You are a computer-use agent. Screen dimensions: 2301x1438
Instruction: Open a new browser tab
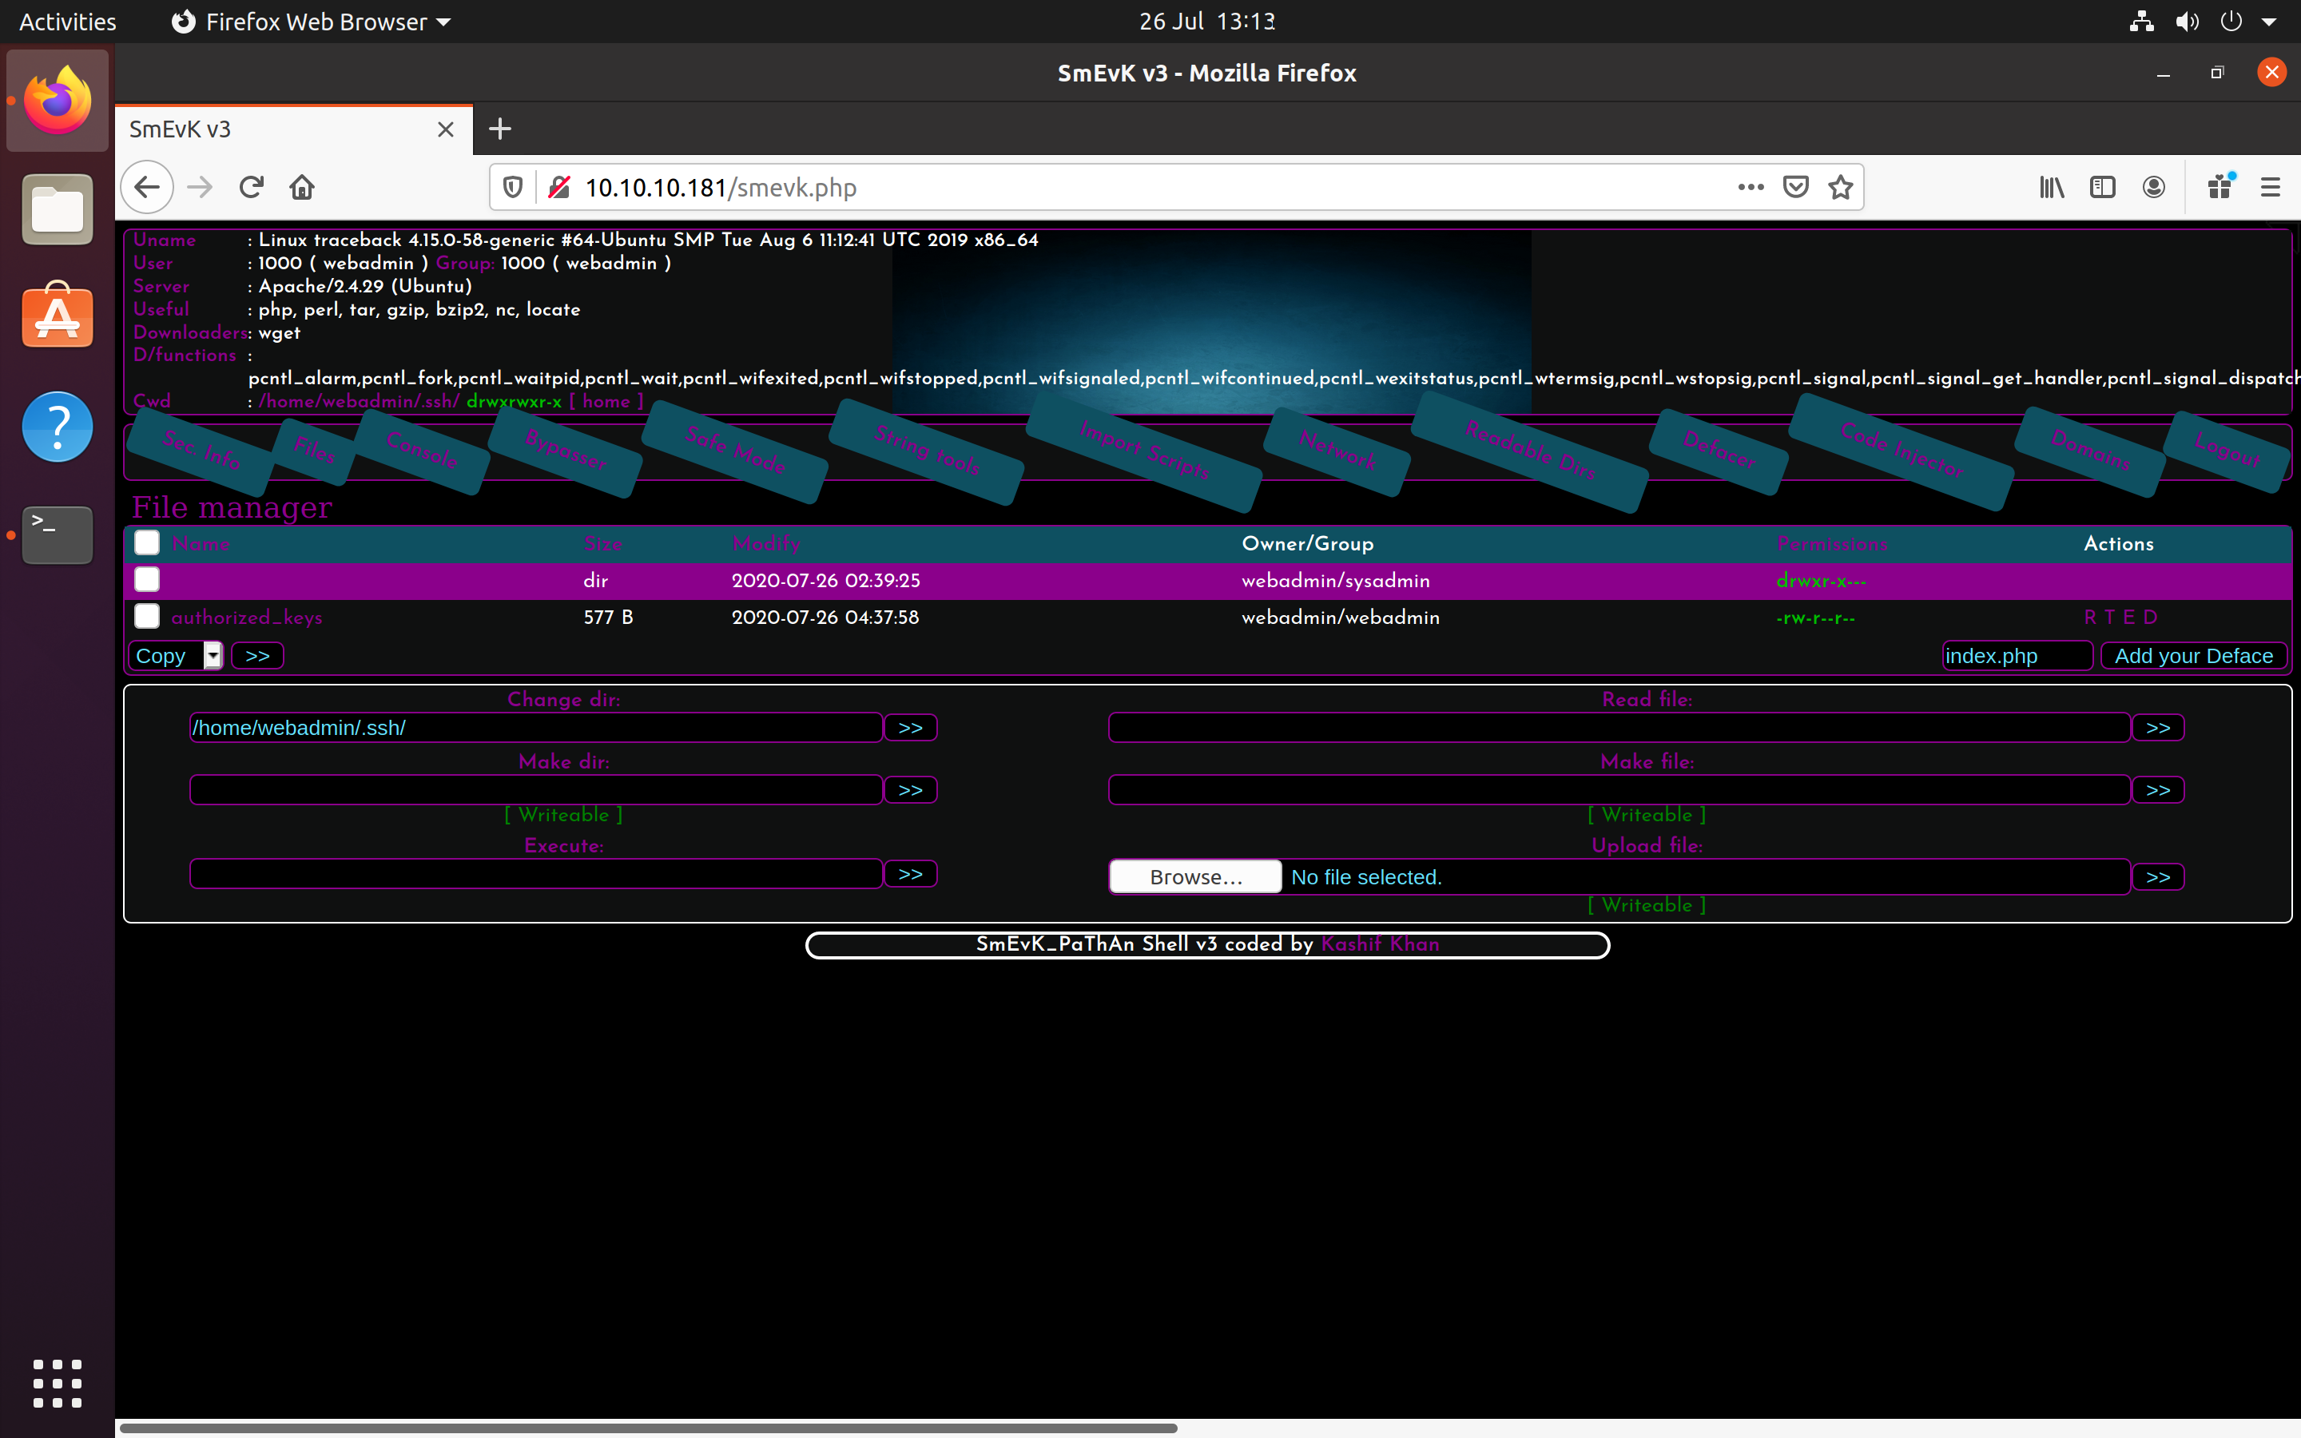click(x=499, y=129)
